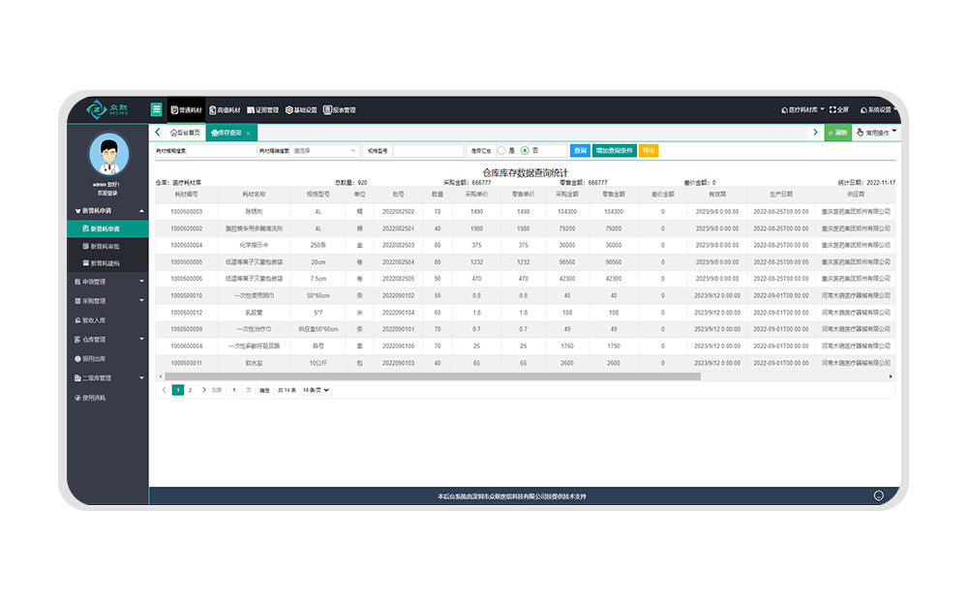Screen dimensions: 968x600
Task: Open the 10 条/页 page size dropdown
Action: pos(316,390)
